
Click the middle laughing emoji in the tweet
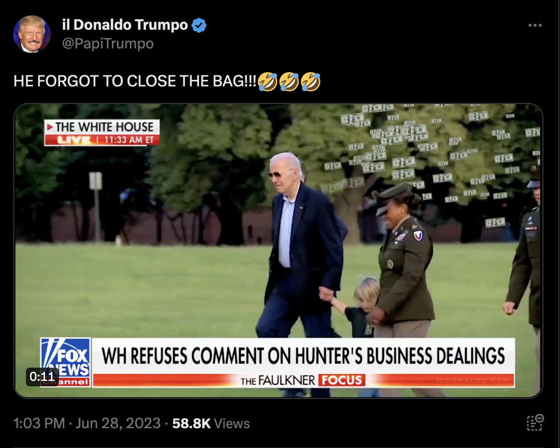coord(289,81)
